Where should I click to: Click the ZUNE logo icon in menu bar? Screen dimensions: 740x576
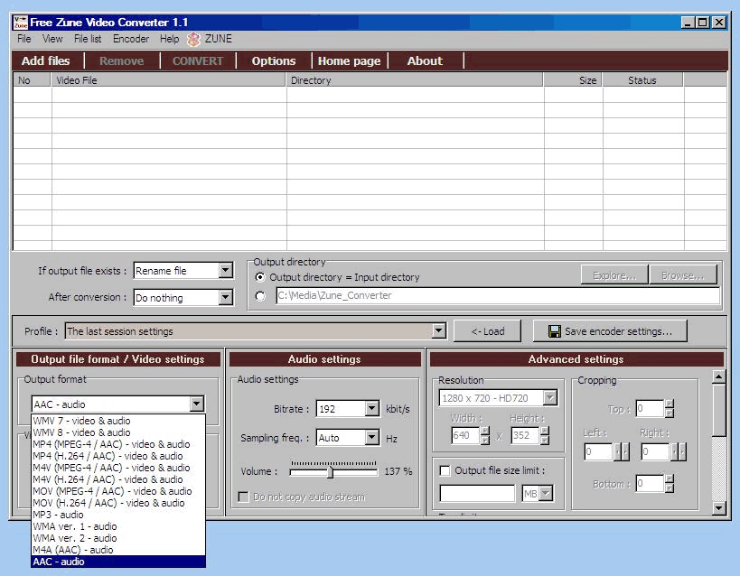tap(193, 39)
